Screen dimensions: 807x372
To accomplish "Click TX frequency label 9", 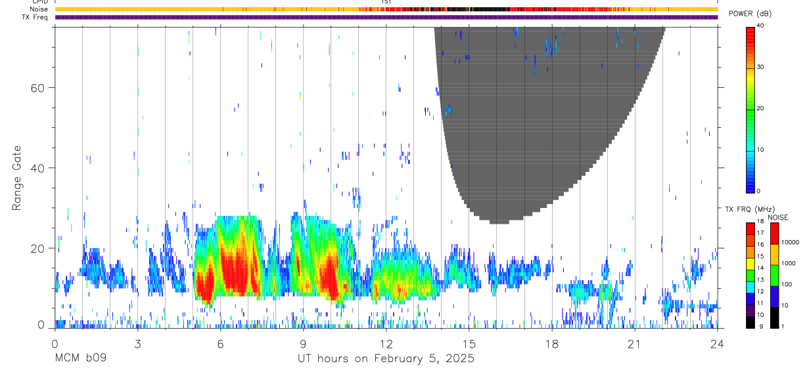I will pyautogui.click(x=762, y=326).
